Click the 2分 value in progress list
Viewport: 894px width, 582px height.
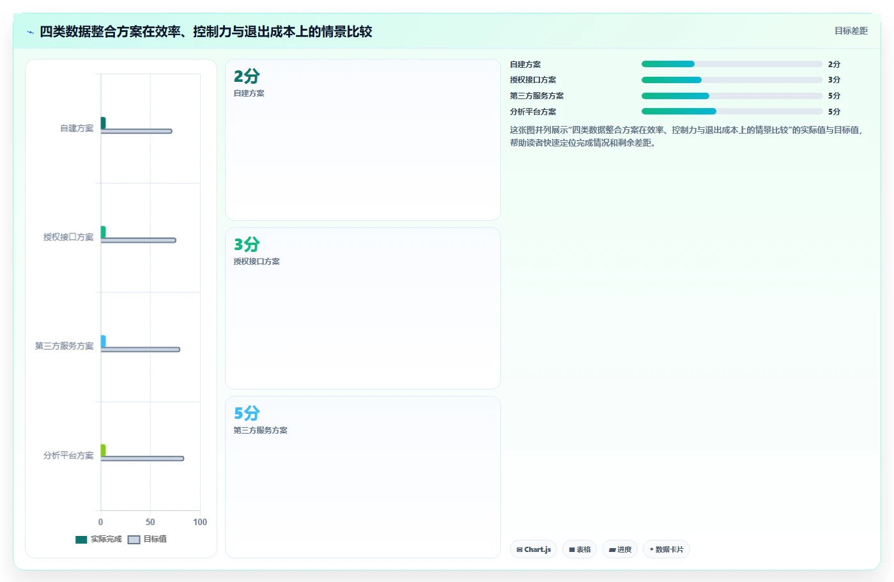click(834, 65)
